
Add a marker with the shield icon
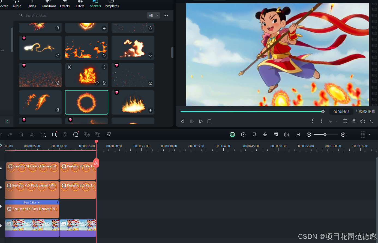pos(254,134)
